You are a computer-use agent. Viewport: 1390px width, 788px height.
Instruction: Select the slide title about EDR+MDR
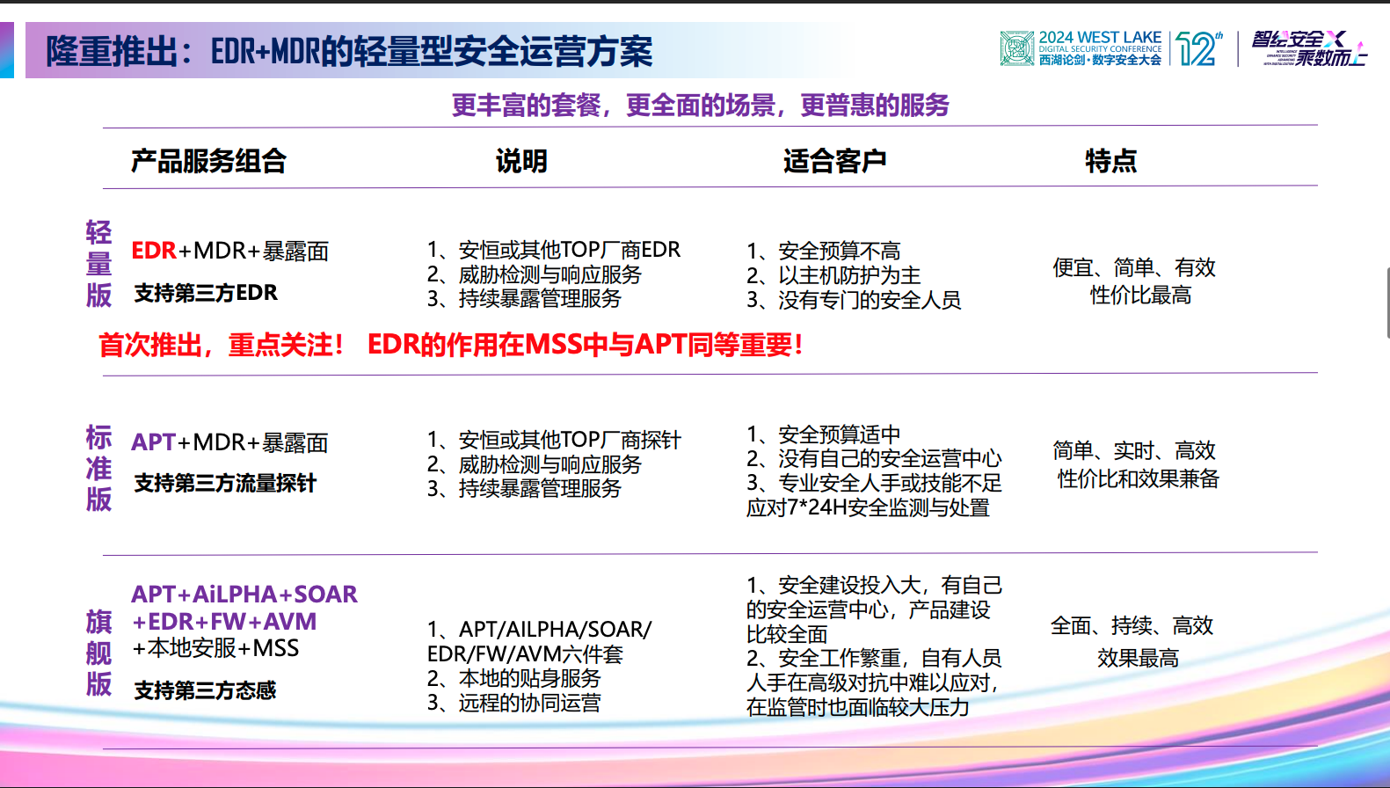click(x=349, y=52)
